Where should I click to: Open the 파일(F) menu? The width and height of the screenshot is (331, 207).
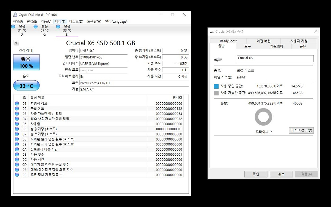[18, 22]
